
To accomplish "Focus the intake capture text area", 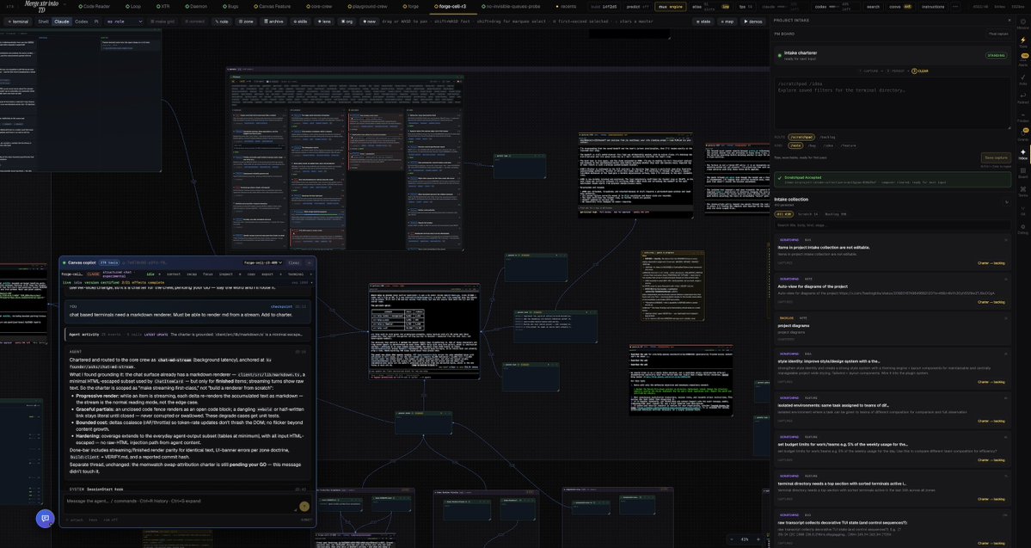I will click(x=893, y=102).
